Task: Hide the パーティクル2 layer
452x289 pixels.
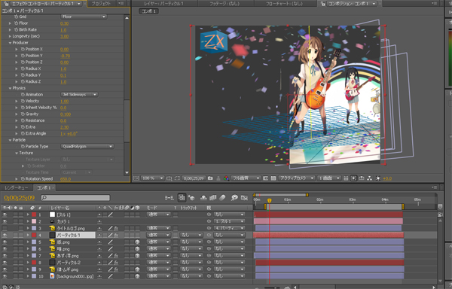Action: click(5, 263)
